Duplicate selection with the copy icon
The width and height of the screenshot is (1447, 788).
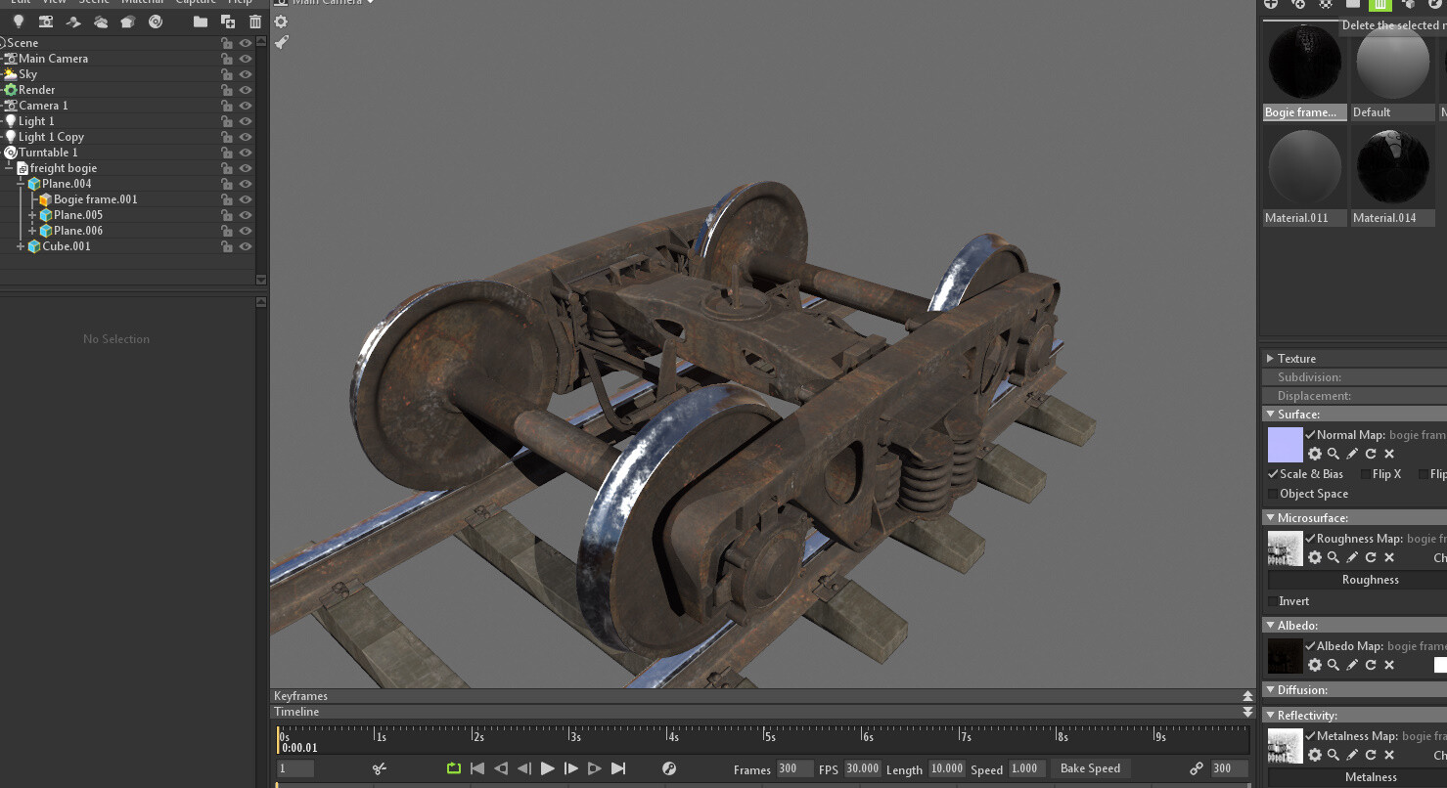tap(227, 21)
